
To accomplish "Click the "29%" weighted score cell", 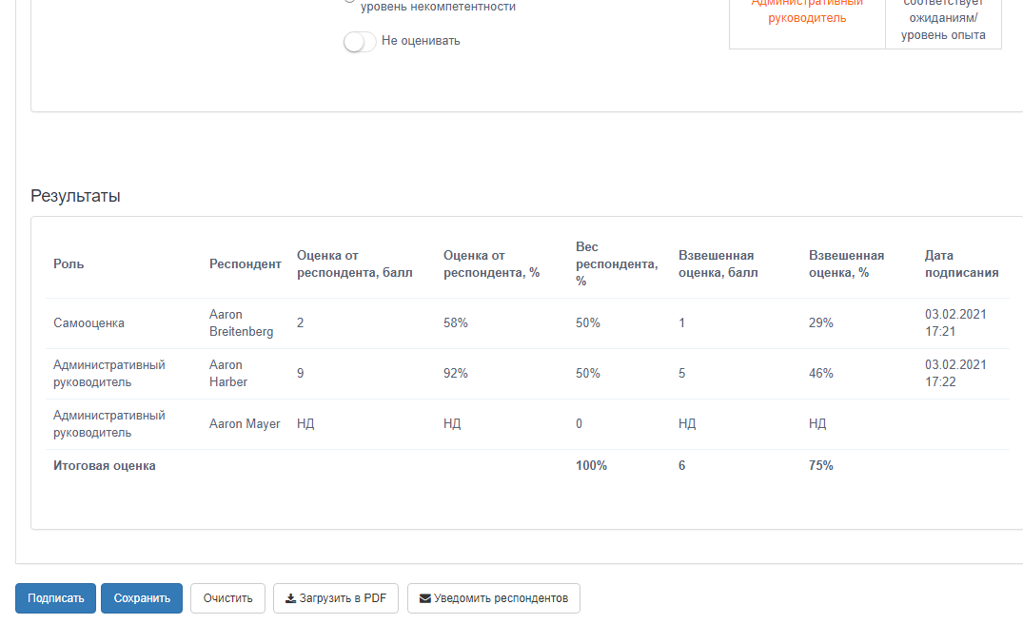I will coord(820,322).
